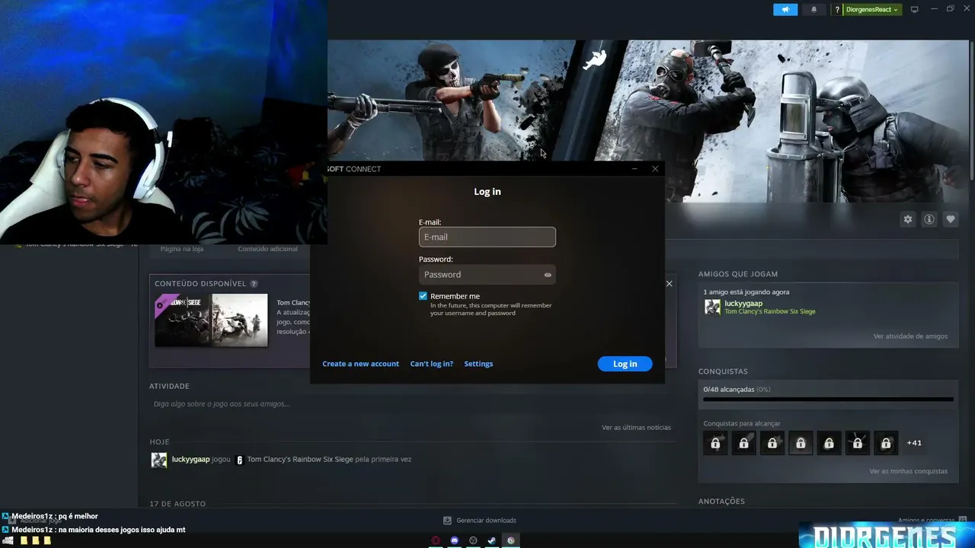Click the E-mail input field
975x548 pixels.
(487, 237)
